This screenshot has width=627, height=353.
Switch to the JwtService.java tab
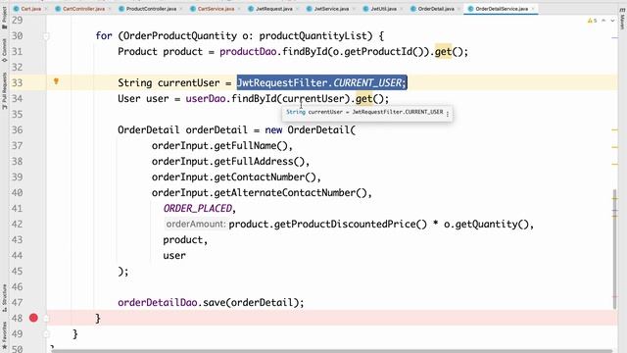331,9
